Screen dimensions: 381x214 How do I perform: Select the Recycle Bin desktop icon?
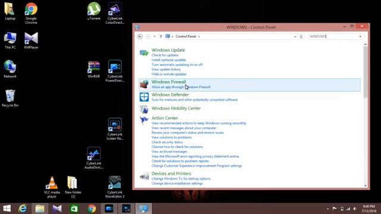(10, 98)
